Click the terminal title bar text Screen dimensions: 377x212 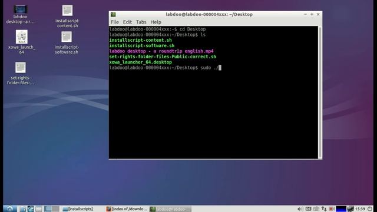209,14
